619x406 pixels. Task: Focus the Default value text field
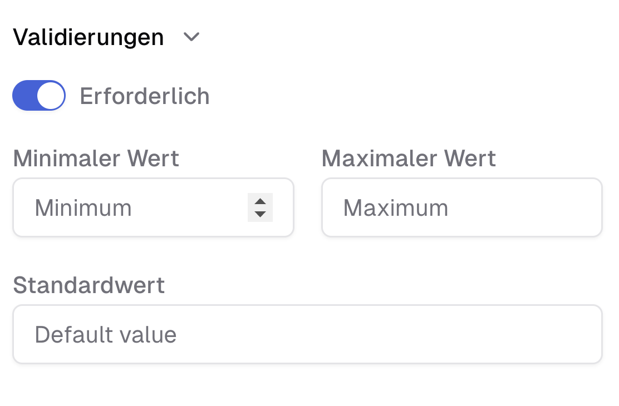pos(307,334)
